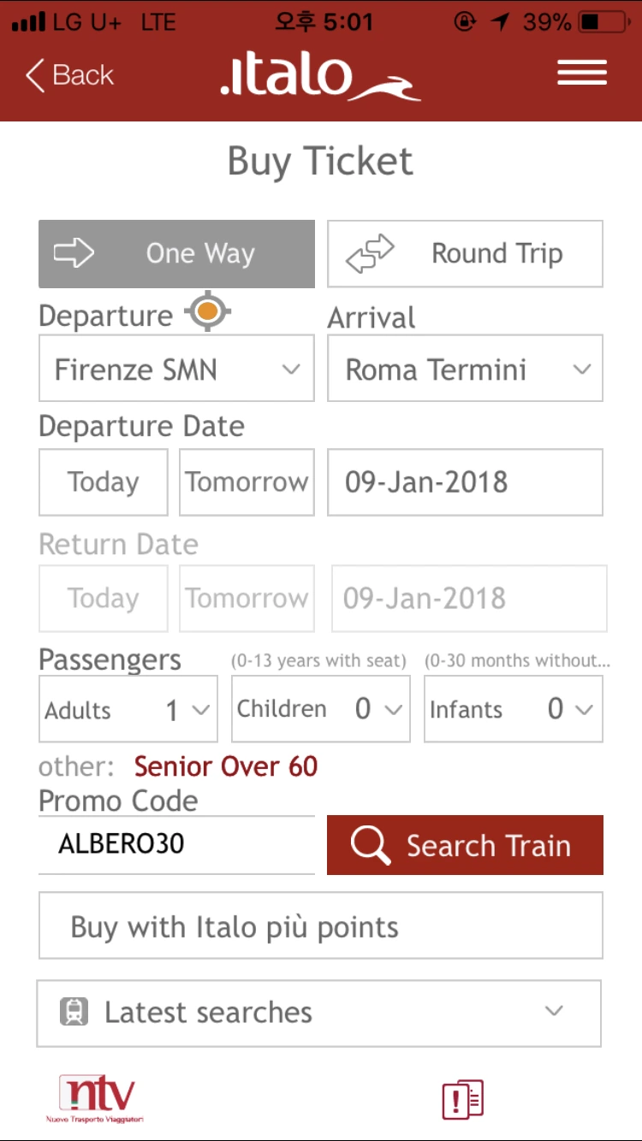Tap Buy with Italo più points
The height and width of the screenshot is (1141, 642).
(x=321, y=925)
